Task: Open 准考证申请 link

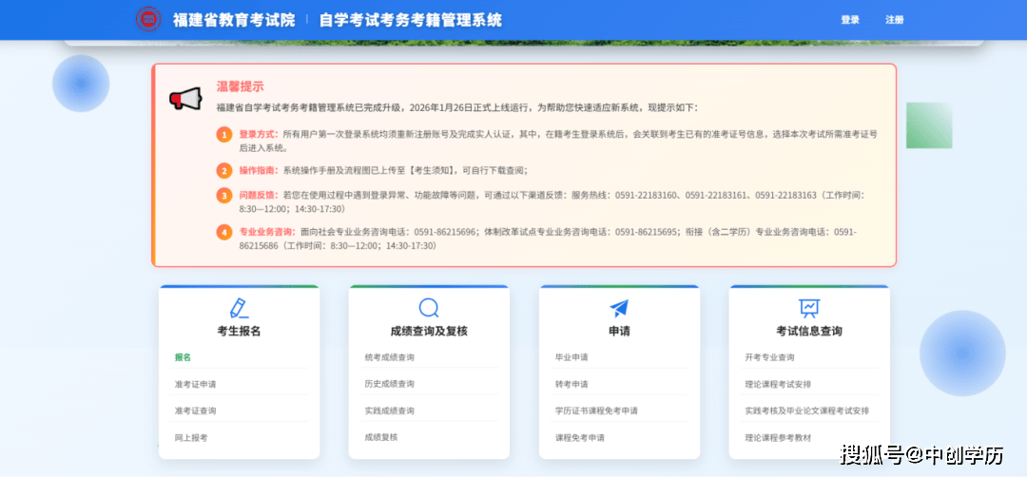Action: click(195, 384)
